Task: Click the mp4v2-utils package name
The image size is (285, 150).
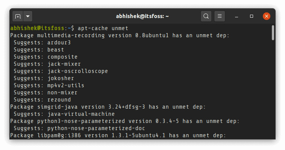Action: (66, 85)
